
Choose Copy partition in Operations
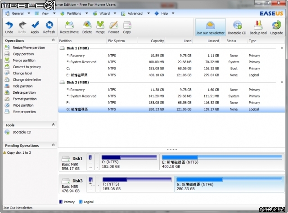[19, 54]
